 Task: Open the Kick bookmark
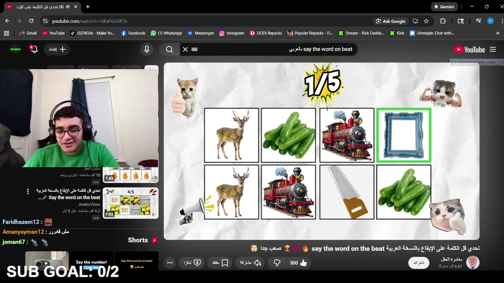pyautogui.click(x=397, y=33)
